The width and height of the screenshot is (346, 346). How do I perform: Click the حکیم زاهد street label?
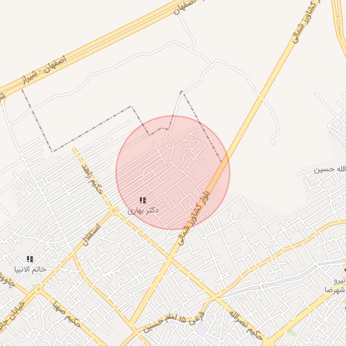tap(93, 179)
